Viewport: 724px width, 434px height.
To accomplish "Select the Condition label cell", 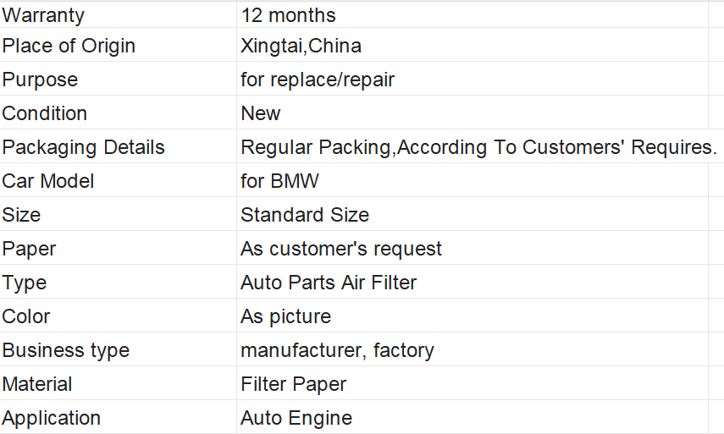I will tap(45, 113).
